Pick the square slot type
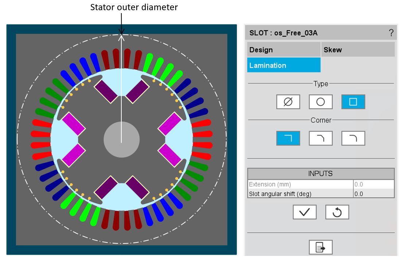 pyautogui.click(x=353, y=102)
